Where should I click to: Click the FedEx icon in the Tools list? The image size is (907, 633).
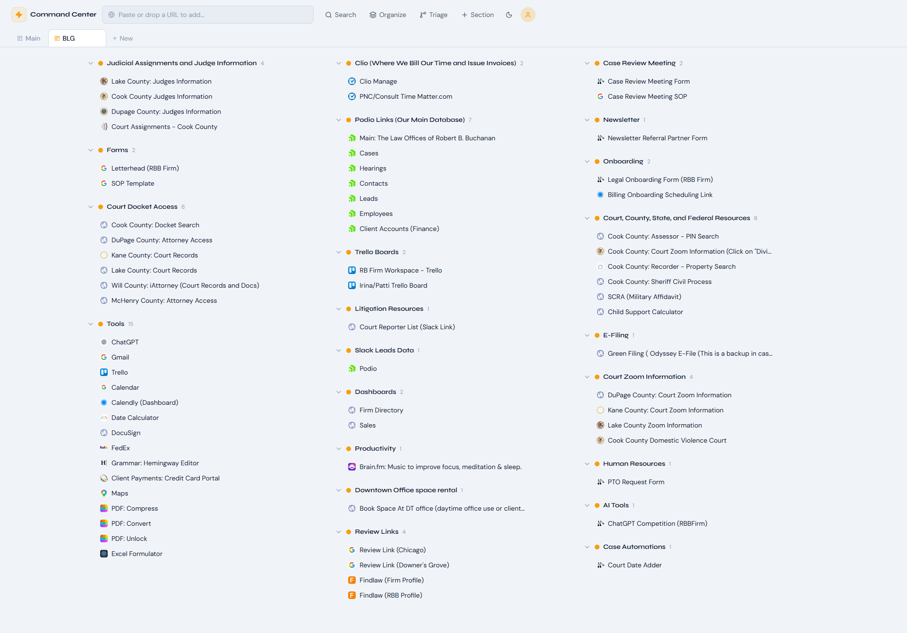104,447
